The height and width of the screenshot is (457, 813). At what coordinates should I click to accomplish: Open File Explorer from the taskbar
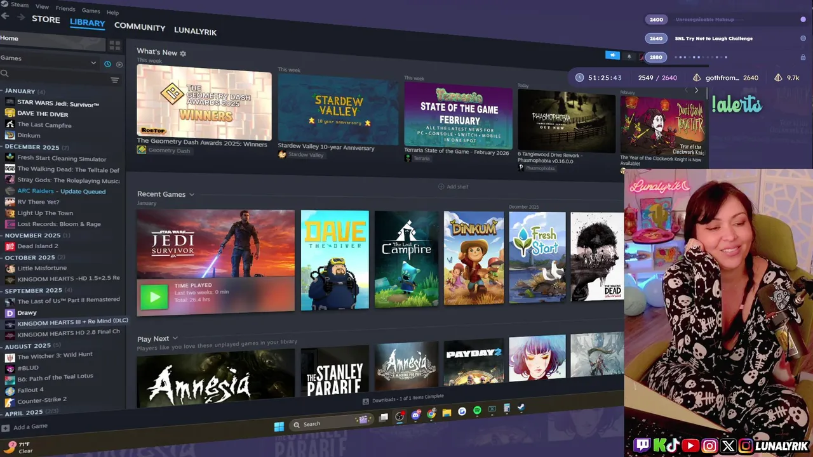(x=447, y=413)
